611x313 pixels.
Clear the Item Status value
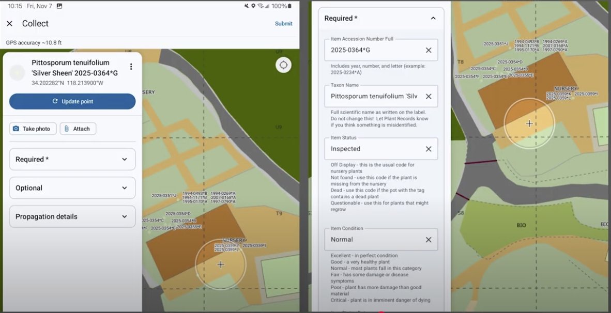(429, 149)
